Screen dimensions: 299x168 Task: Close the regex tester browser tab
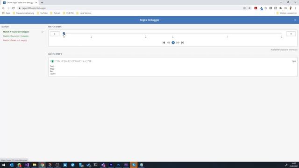[36, 3]
